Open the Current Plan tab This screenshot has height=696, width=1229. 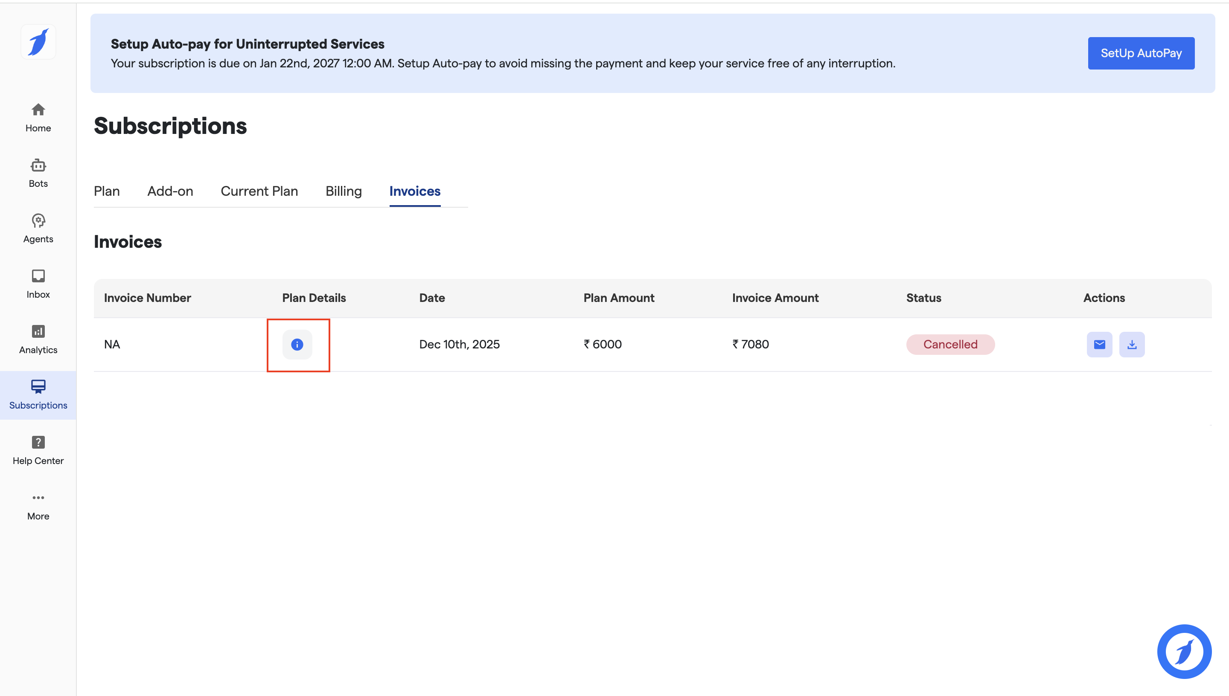pyautogui.click(x=259, y=191)
